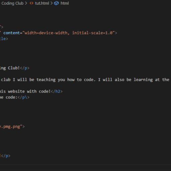
Task: Place cursor on the content attribute
Action: [x=12, y=33]
